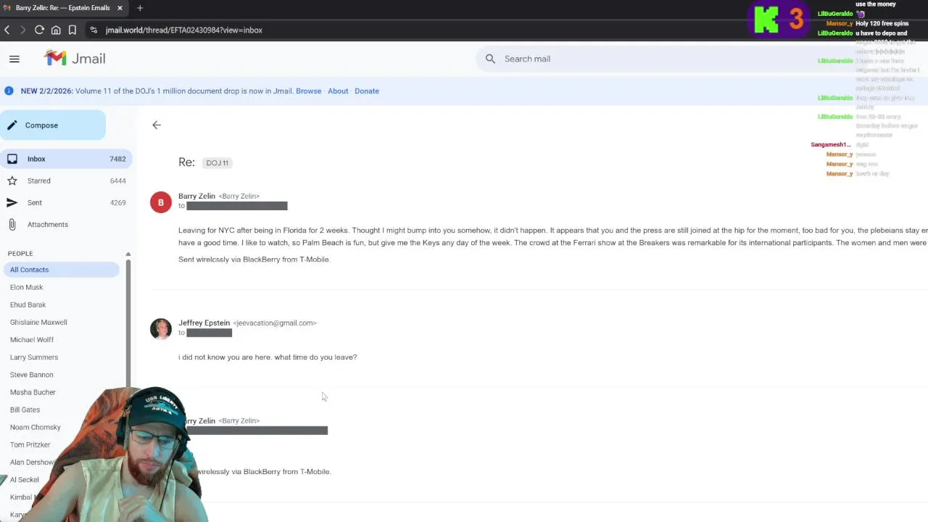Select Larry Summers contact
The height and width of the screenshot is (522, 928).
[34, 357]
